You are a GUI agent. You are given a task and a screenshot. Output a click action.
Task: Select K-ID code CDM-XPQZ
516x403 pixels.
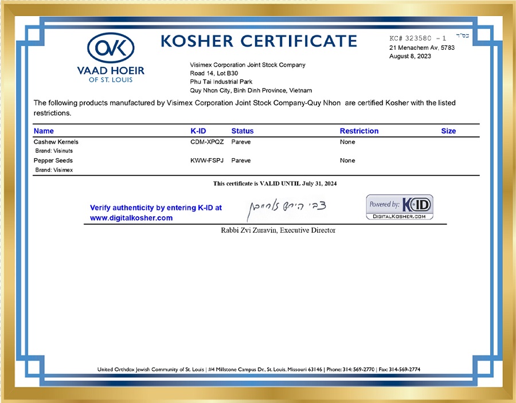207,142
